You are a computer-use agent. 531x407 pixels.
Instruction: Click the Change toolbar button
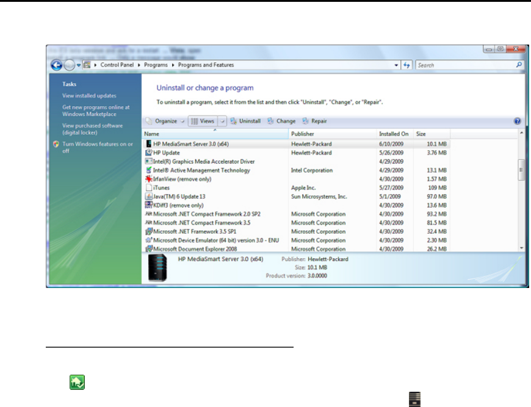(281, 121)
